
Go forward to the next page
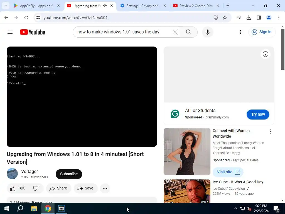click(x=16, y=18)
